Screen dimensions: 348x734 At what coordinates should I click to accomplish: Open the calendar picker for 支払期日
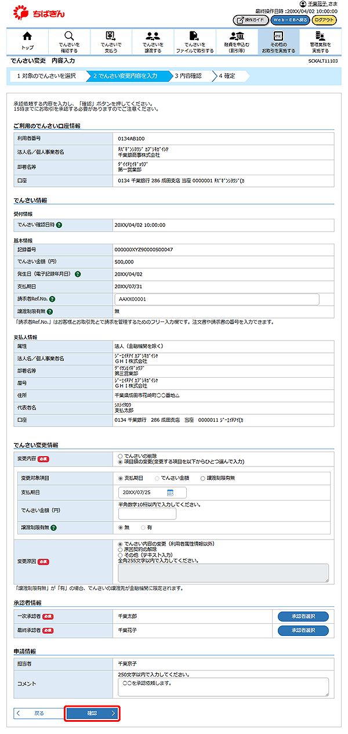pos(171,493)
